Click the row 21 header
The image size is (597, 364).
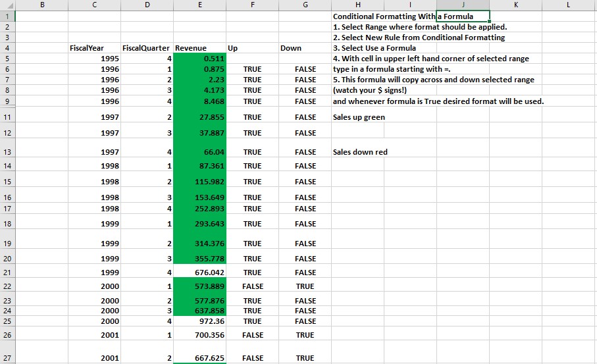click(x=7, y=273)
